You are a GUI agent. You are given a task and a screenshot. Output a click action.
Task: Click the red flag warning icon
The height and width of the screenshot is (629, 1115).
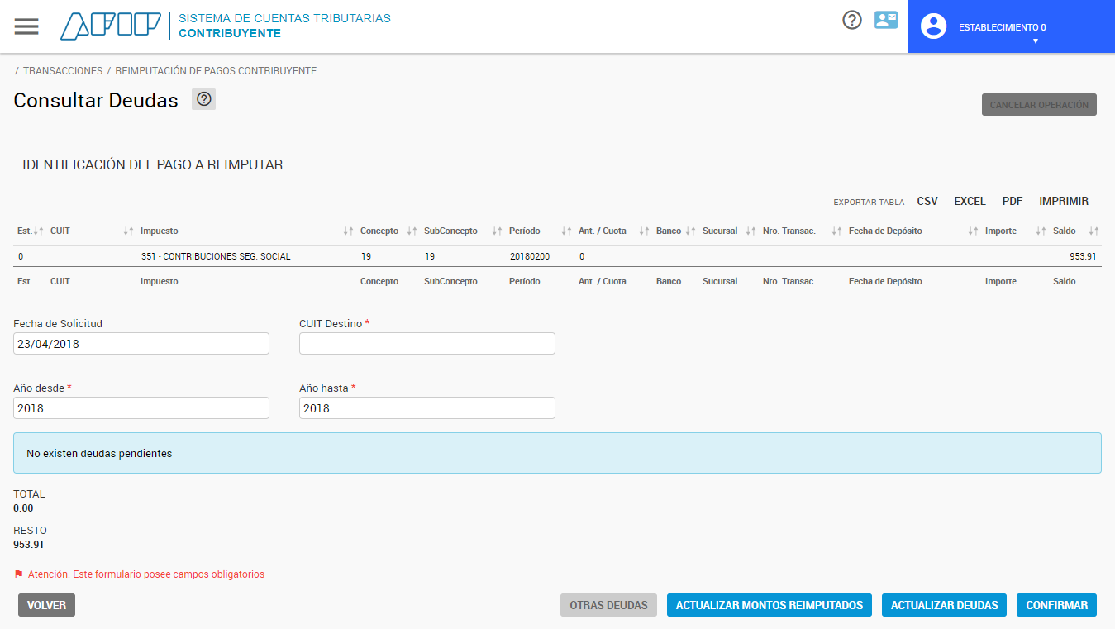(18, 574)
